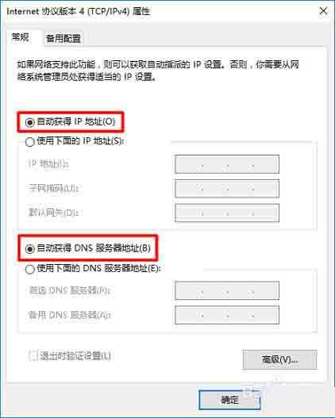Toggle 退出时验证设置 checkbox

point(33,355)
